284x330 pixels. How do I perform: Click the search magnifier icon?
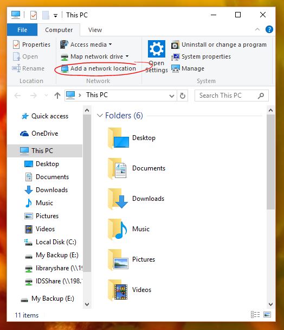(x=261, y=96)
